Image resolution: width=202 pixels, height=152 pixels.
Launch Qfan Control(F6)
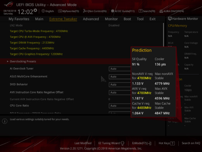[95, 11]
